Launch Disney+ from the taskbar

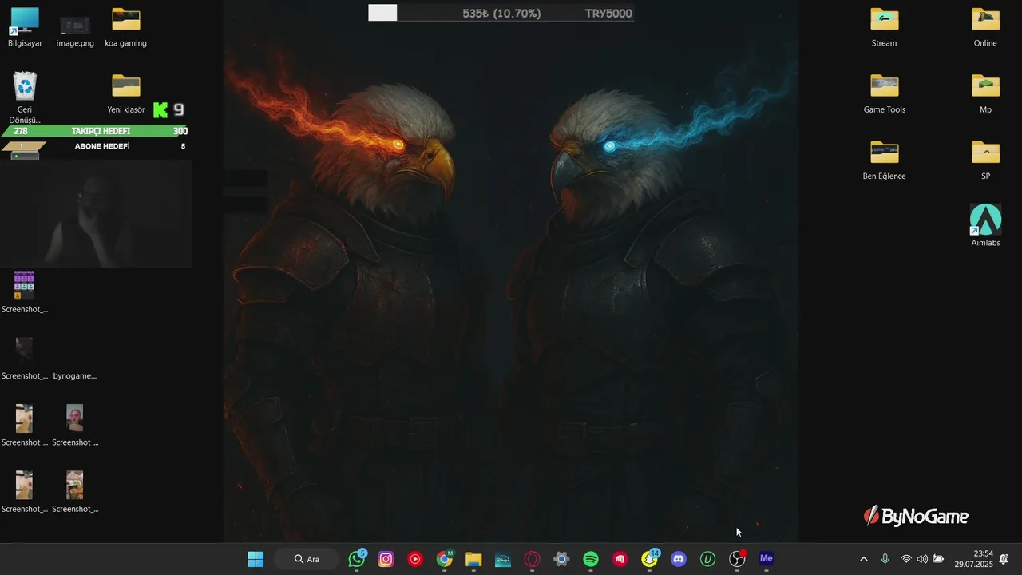(x=503, y=559)
